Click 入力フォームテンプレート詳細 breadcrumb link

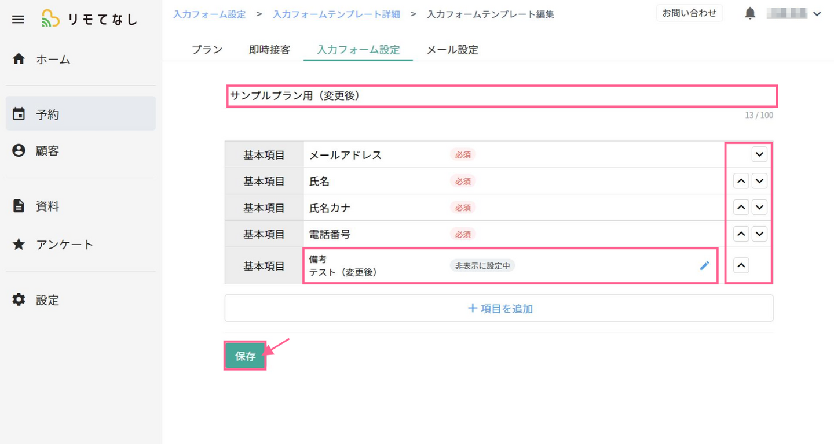[x=336, y=14]
